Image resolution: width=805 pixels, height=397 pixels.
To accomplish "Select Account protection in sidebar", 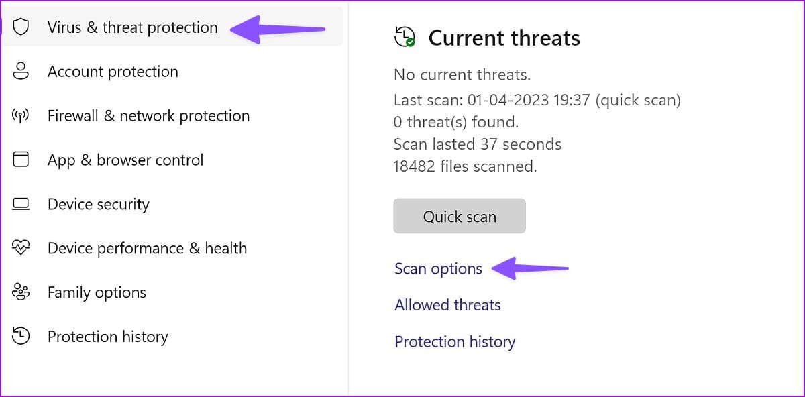I will point(172,72).
